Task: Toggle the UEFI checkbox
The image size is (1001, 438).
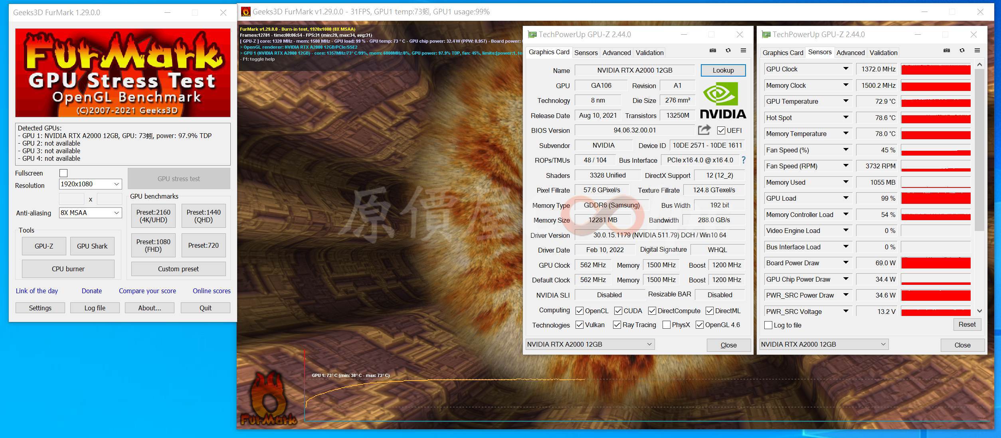Action: pos(721,130)
